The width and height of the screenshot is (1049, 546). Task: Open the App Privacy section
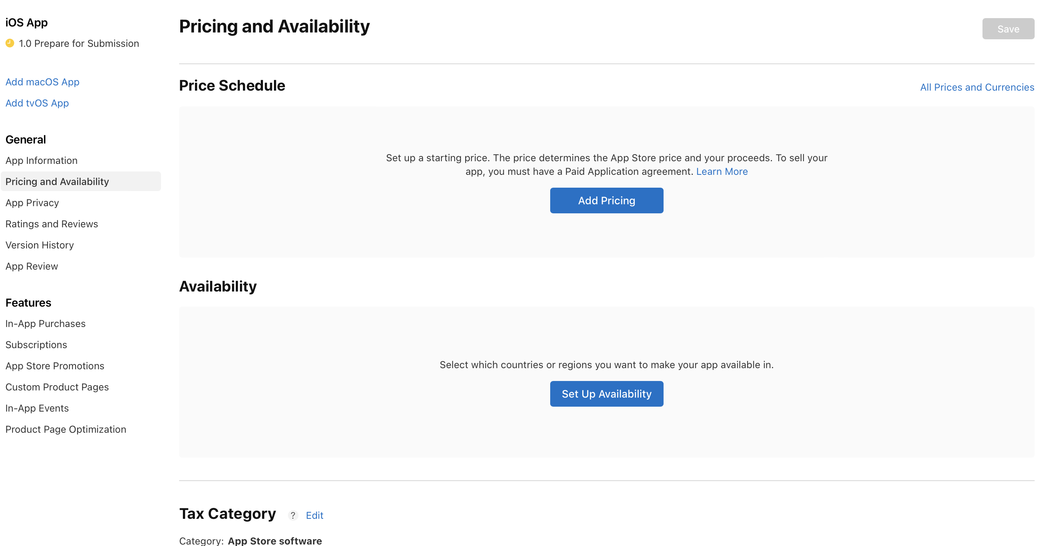pos(32,203)
